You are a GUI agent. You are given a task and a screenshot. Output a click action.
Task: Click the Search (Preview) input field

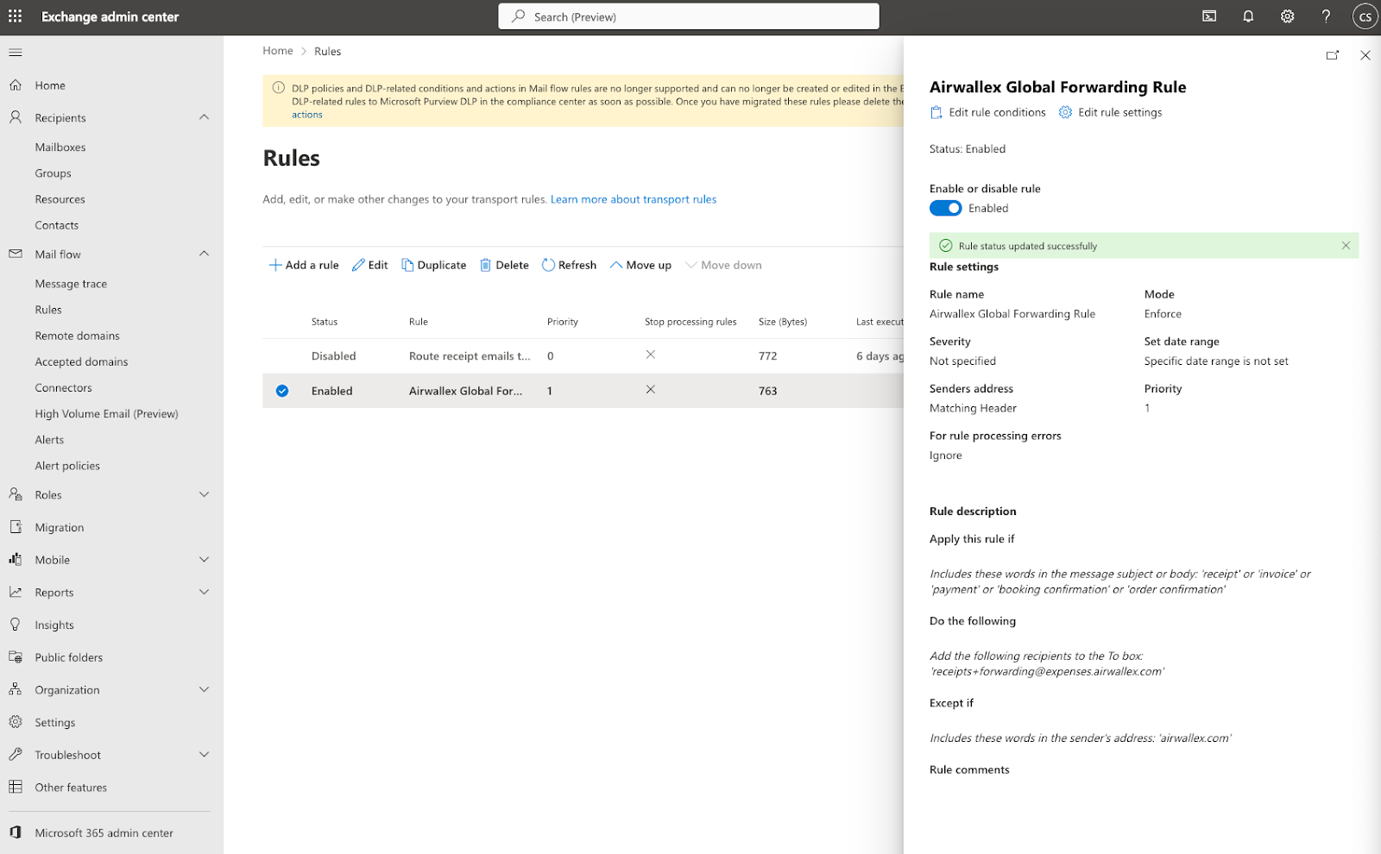(689, 16)
